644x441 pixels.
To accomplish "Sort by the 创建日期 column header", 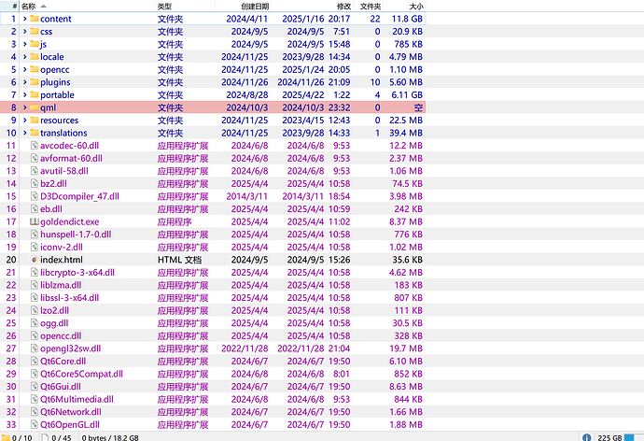I will (252, 6).
